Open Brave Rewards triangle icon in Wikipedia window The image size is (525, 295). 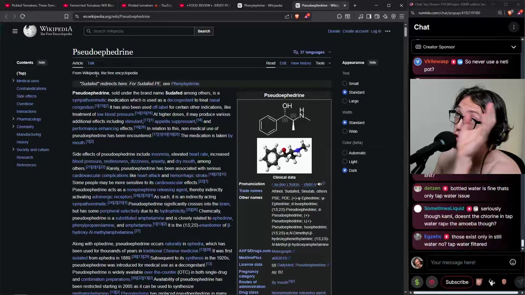307,16
